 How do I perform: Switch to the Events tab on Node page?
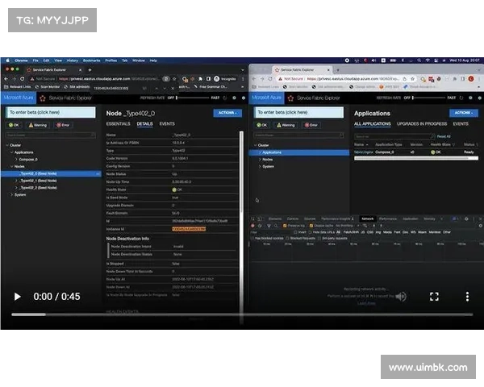pyautogui.click(x=167, y=124)
